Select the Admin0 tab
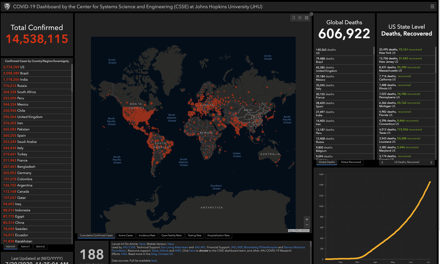The image size is (440, 264). (x=10, y=246)
